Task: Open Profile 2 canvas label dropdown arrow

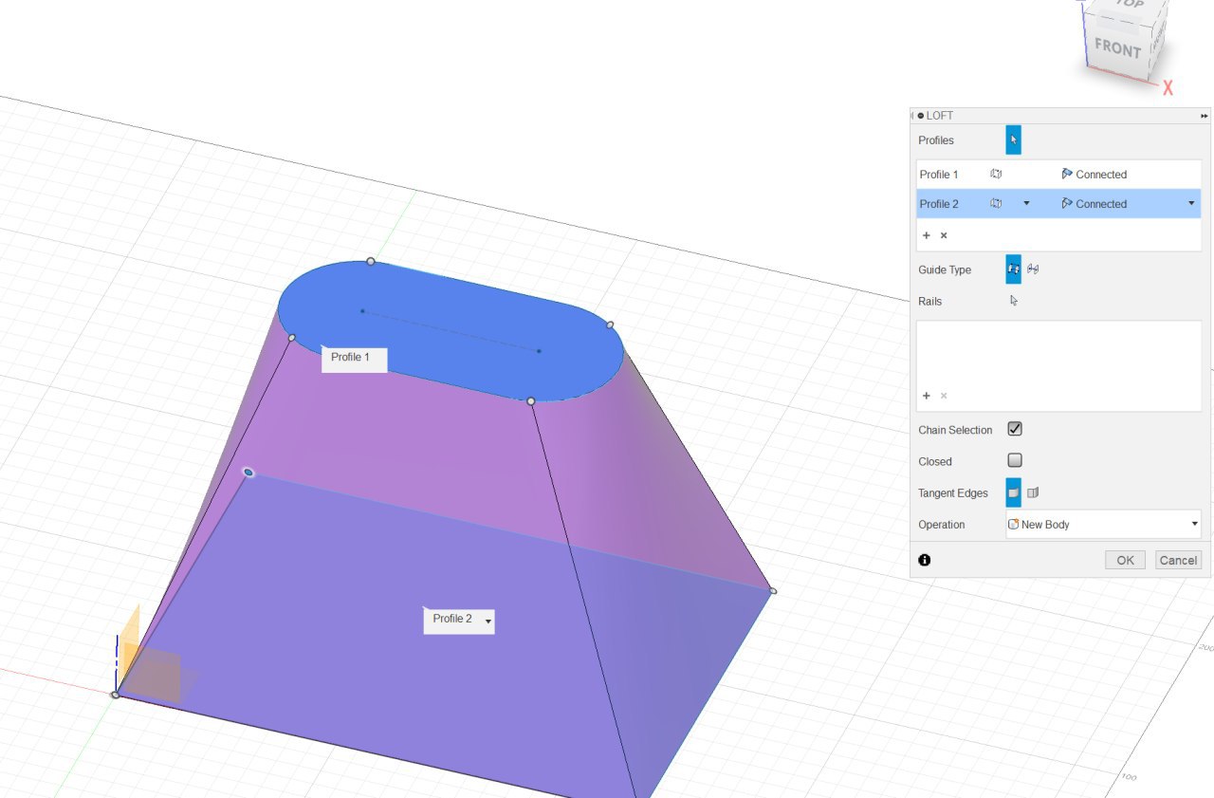Action: [x=487, y=622]
